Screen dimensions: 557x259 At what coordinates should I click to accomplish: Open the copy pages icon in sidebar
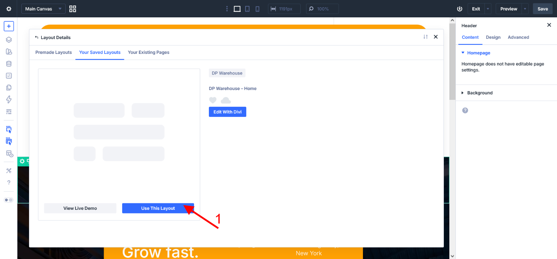click(9, 88)
